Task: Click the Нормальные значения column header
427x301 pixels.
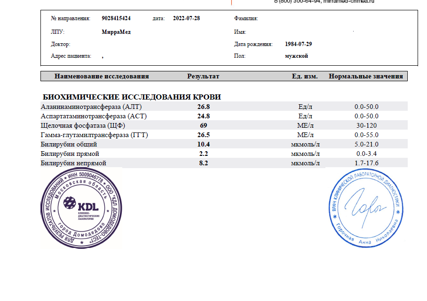Action: pos(366,76)
